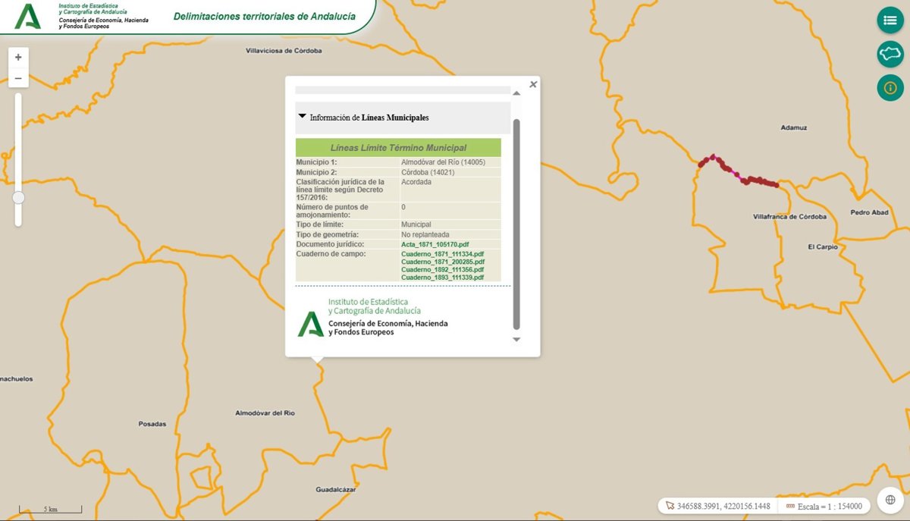Open Cuaderno_1871_111334.pdf file

pyautogui.click(x=442, y=254)
